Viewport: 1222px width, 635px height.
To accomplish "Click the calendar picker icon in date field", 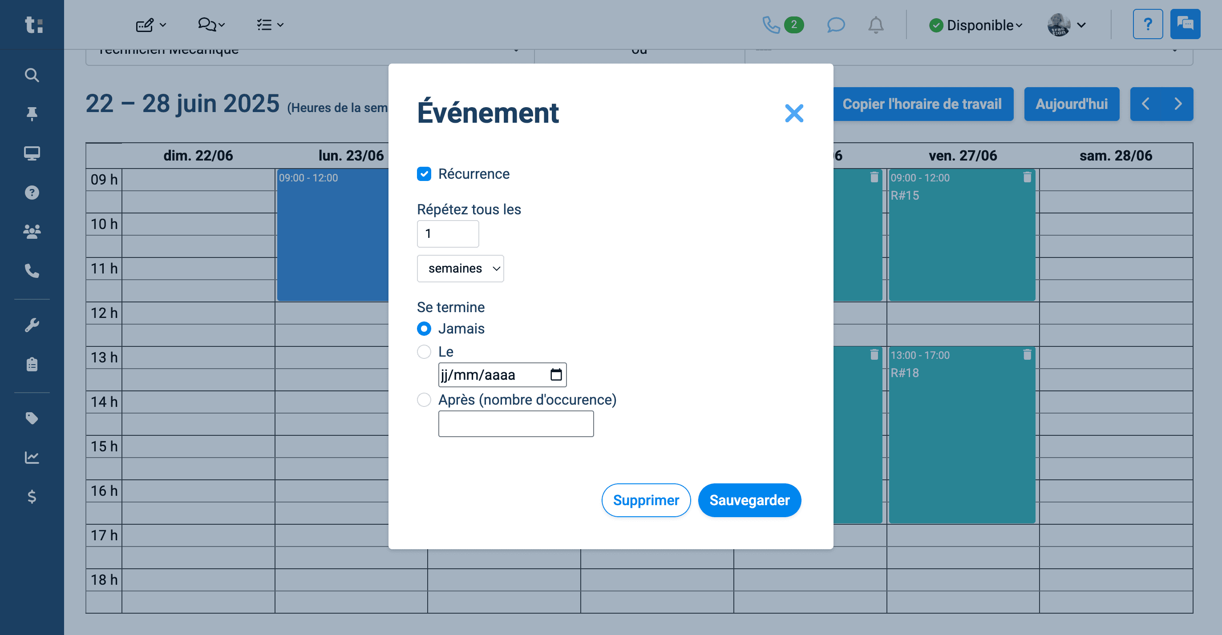I will (x=556, y=374).
